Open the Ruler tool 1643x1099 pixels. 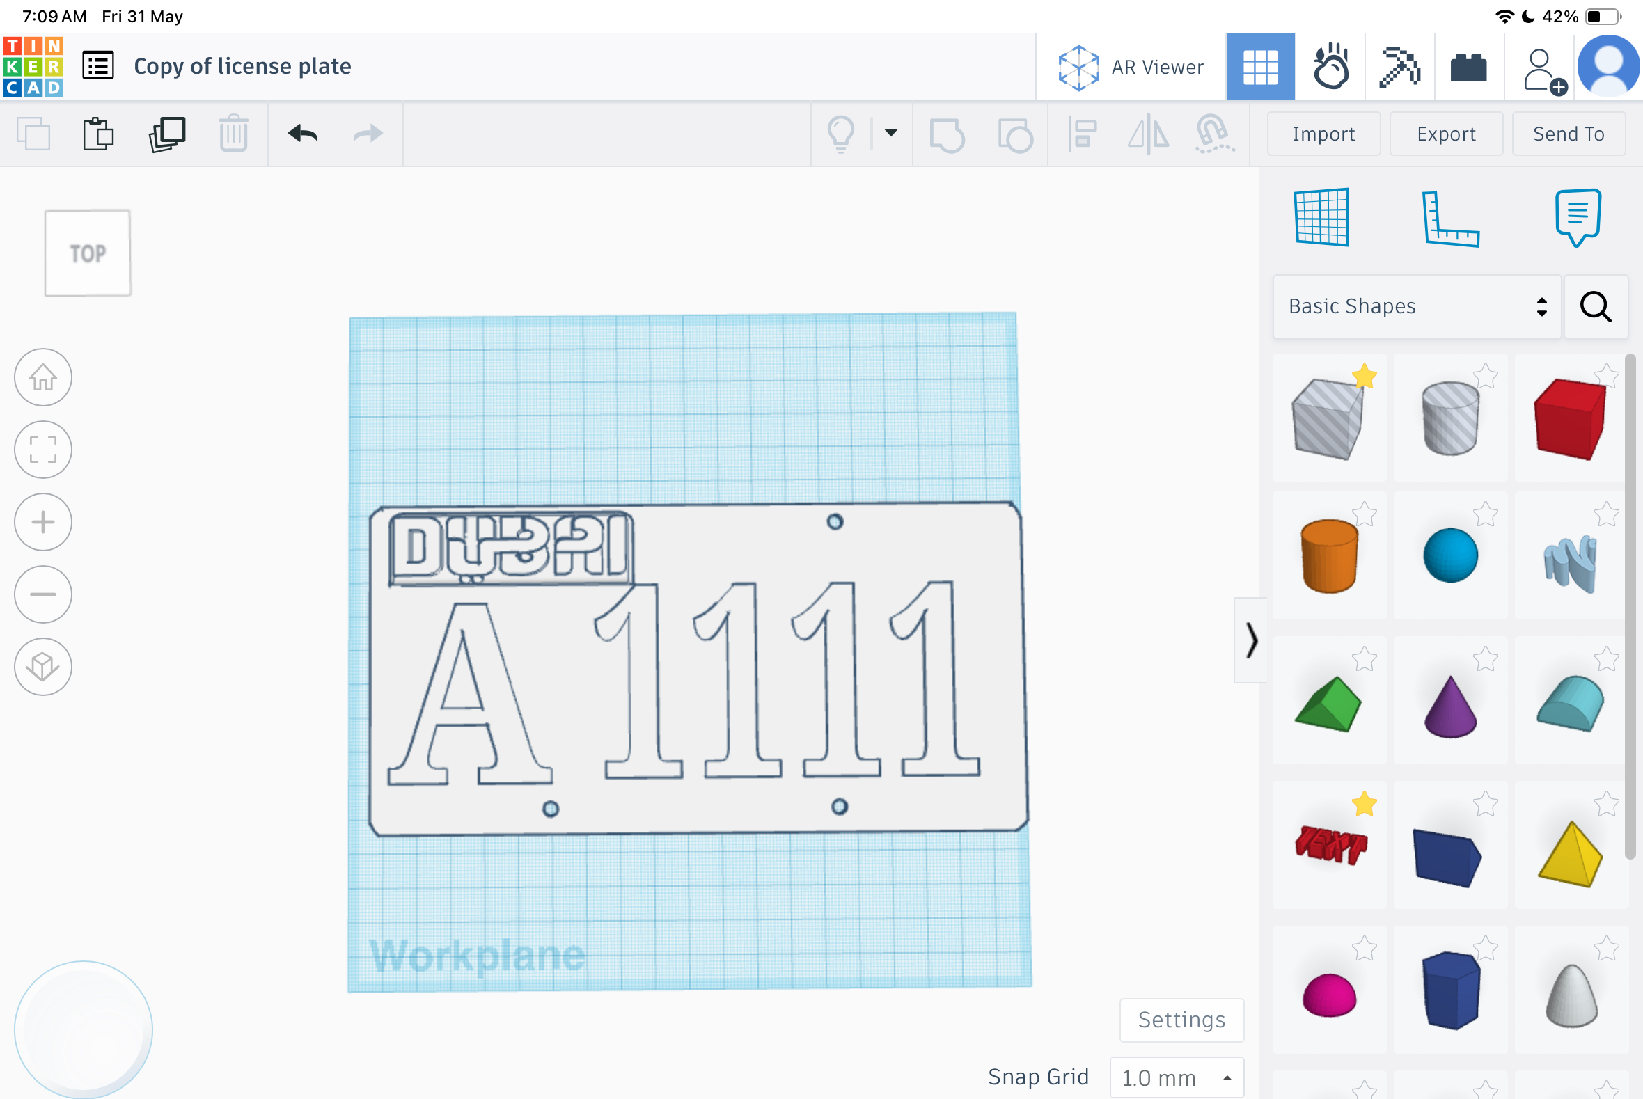point(1450,219)
